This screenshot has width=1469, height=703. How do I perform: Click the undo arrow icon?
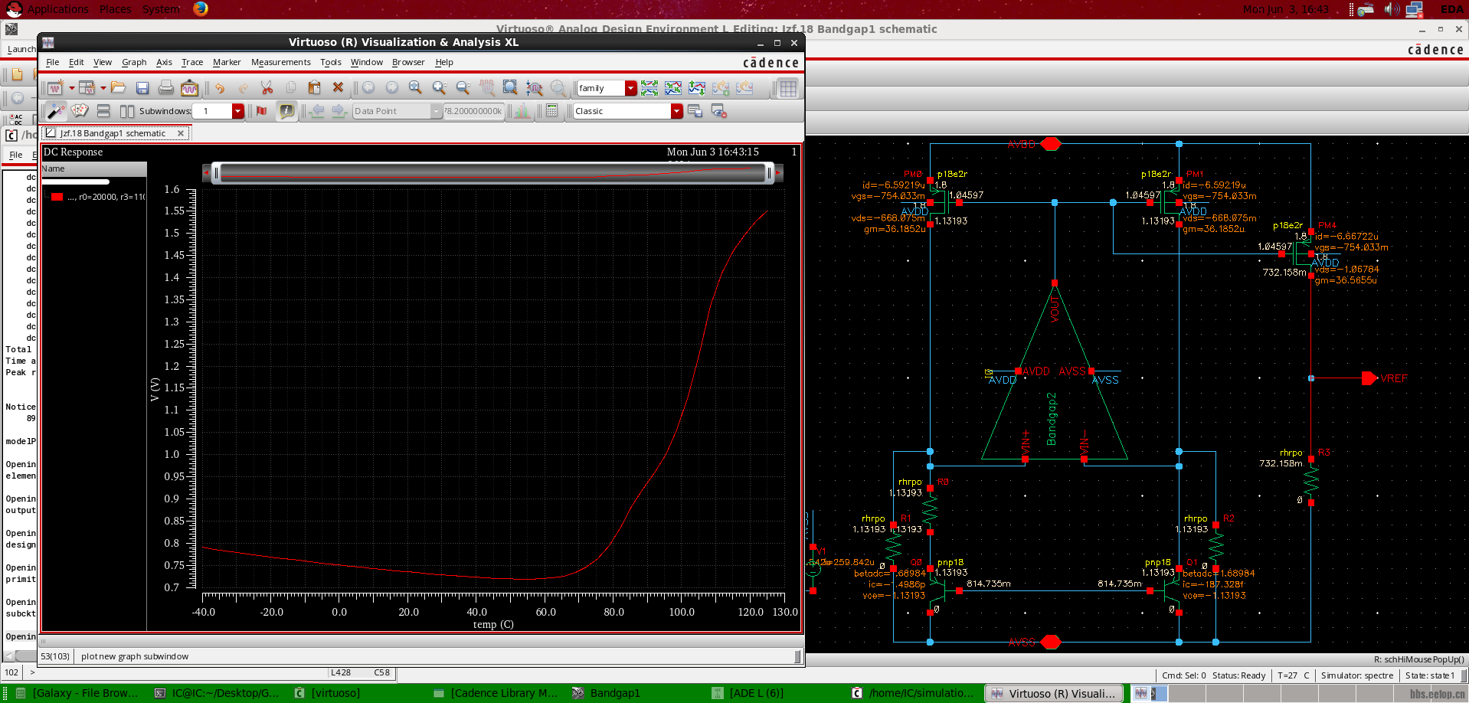pyautogui.click(x=220, y=88)
